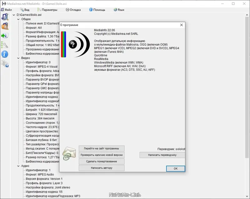The image size is (250, 199).
Task: Select the Формат: MPEG-4 Visual row
Action: click(42, 67)
